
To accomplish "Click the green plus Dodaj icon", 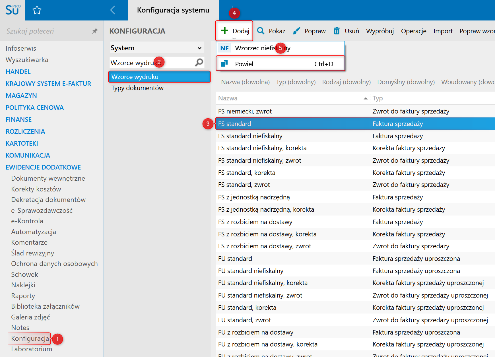I will coord(225,31).
